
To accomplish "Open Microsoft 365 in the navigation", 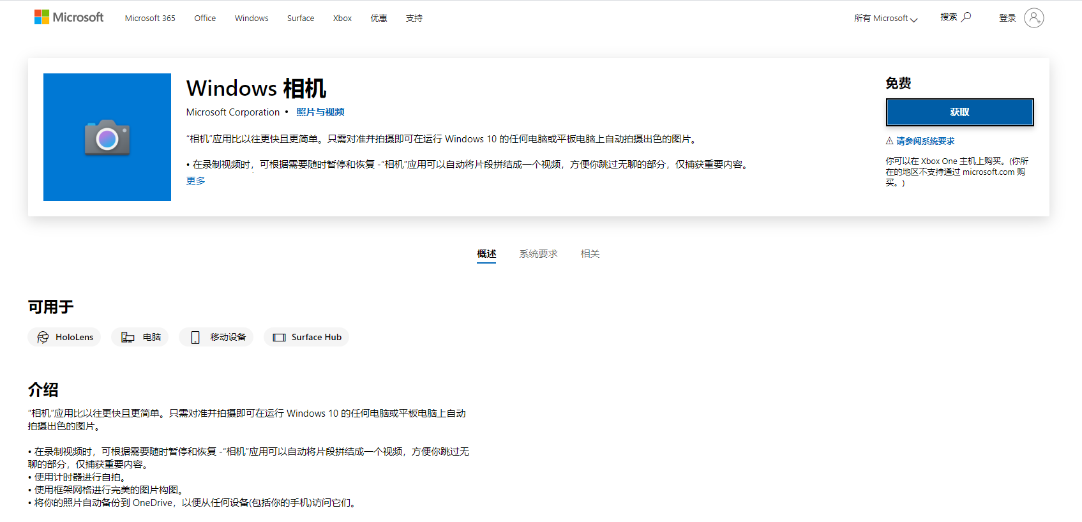I will tap(150, 19).
